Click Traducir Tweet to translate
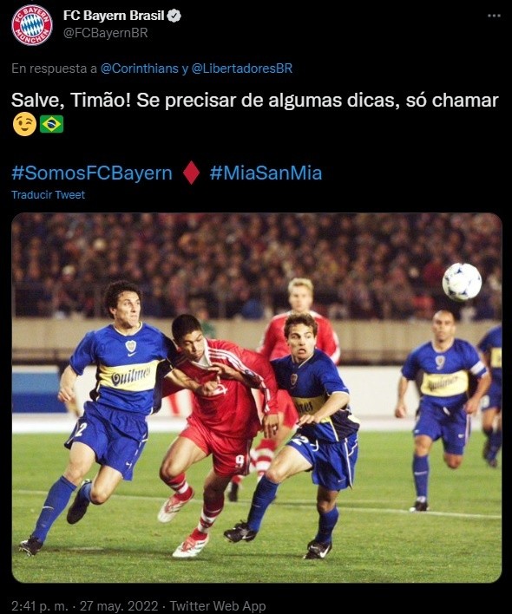Image resolution: width=512 pixels, height=614 pixels. [49, 194]
